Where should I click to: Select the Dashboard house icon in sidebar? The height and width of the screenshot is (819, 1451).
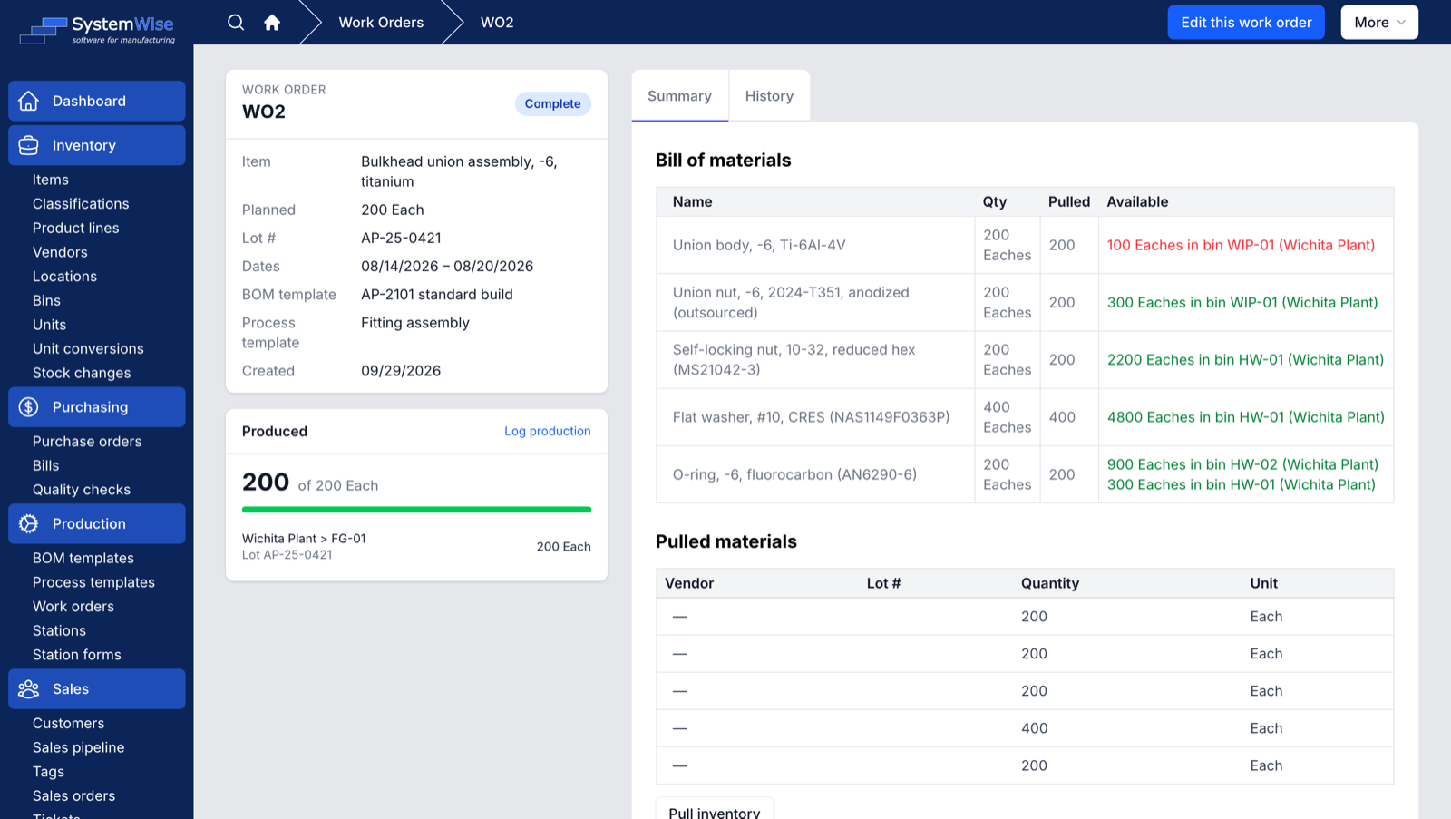point(29,101)
